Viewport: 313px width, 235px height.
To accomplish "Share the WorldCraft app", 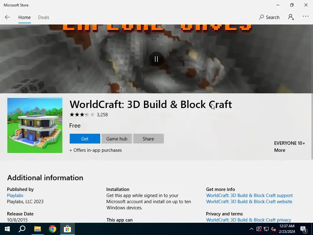I will [148, 139].
